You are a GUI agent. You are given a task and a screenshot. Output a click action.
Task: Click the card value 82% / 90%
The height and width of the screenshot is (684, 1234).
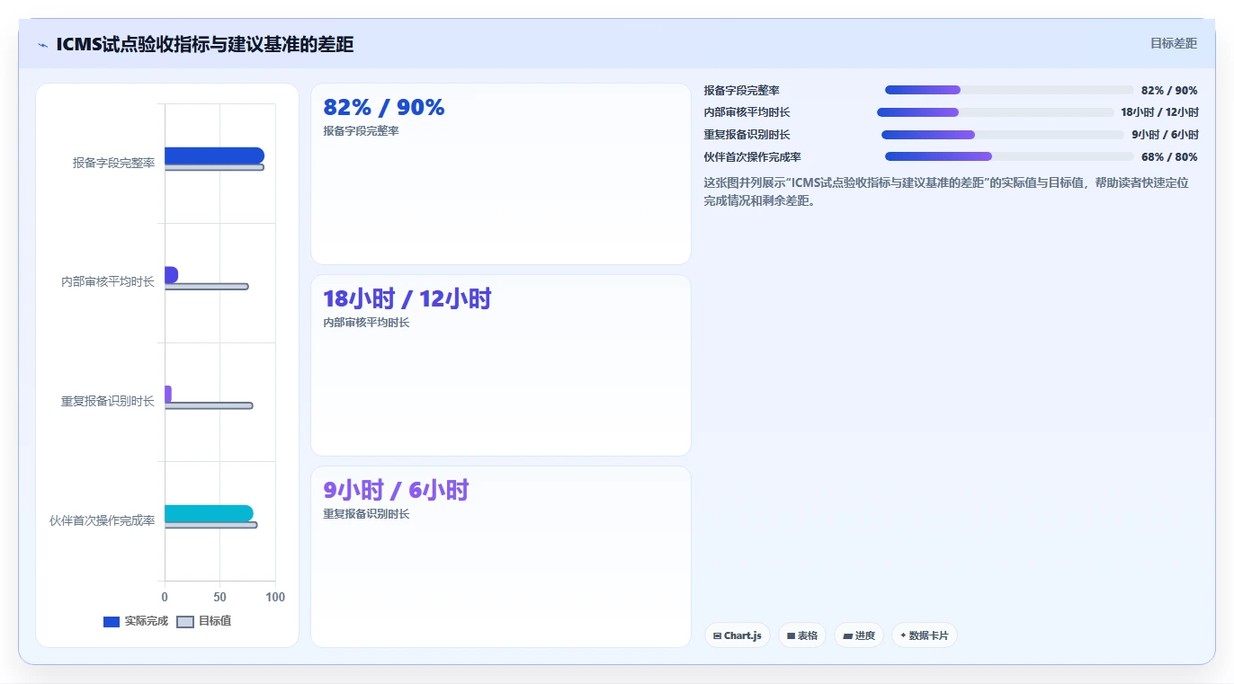pyautogui.click(x=384, y=107)
